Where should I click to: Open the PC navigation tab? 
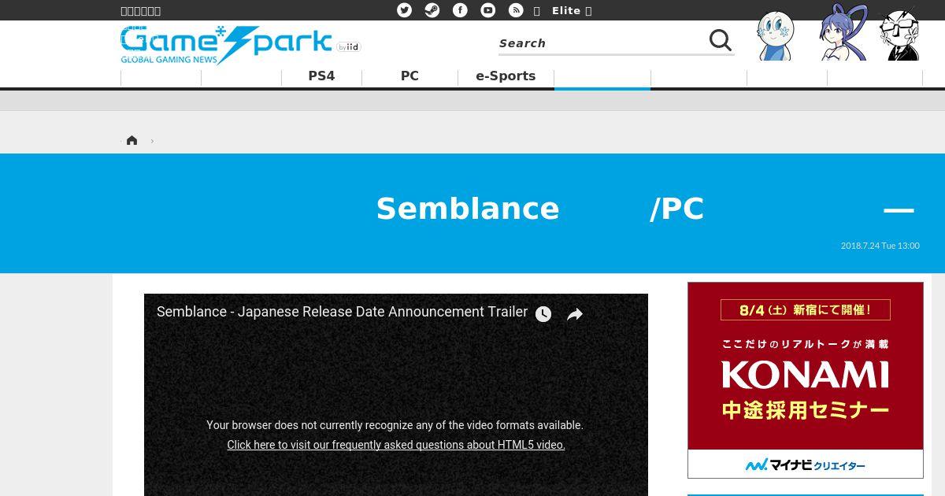409,76
